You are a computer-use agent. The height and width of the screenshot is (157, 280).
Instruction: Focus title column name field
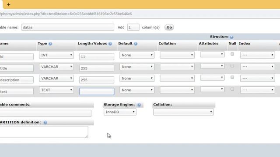(17, 68)
